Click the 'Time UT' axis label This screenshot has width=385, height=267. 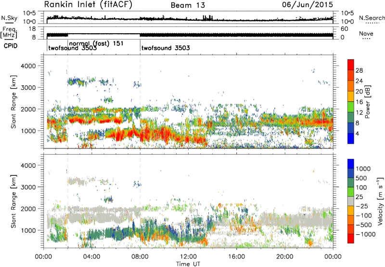point(188,264)
